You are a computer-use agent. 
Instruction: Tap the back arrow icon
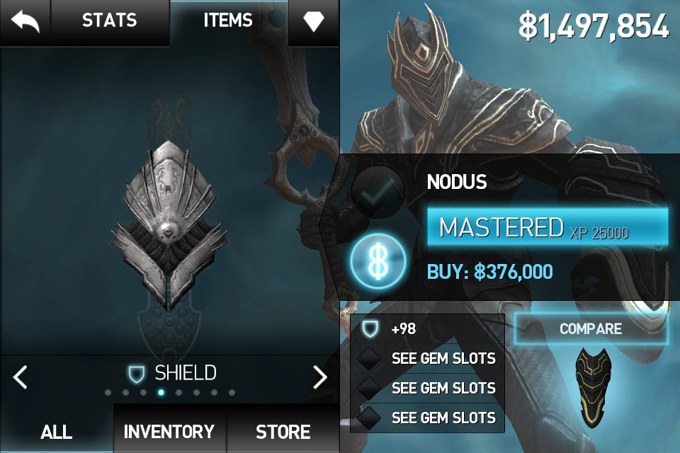(x=25, y=22)
